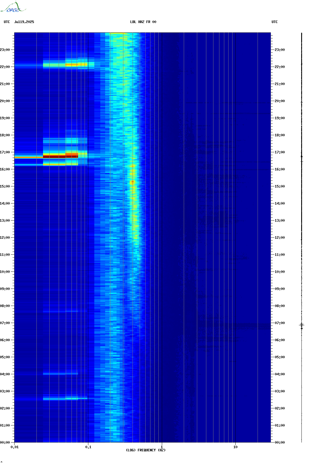Select the 06:00 label on the right time axis
This screenshot has height=465, width=314.
coord(280,340)
